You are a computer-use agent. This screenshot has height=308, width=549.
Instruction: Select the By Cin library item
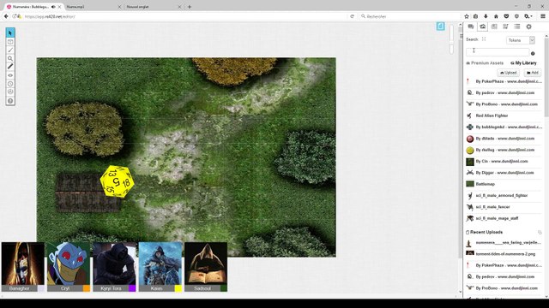[x=504, y=162]
